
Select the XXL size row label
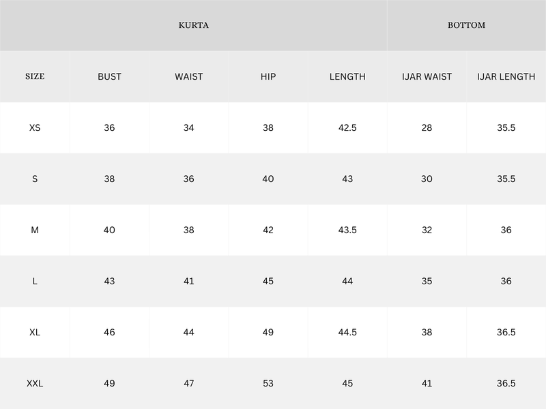click(35, 384)
